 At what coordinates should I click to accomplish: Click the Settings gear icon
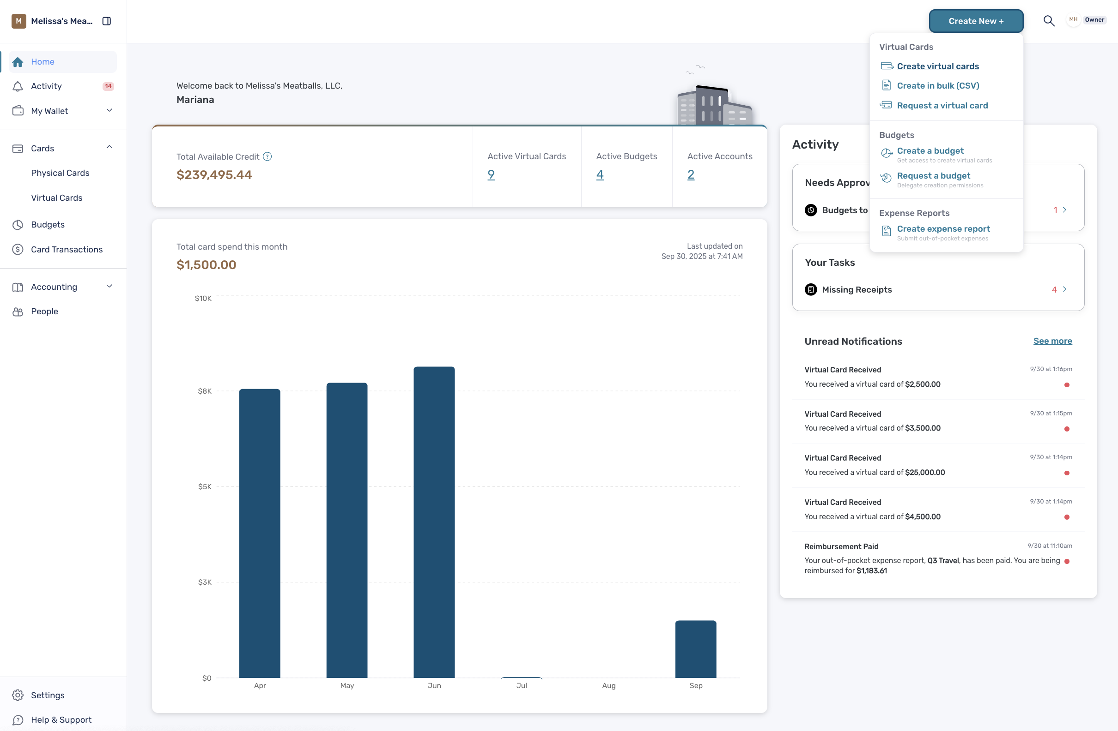pos(18,695)
